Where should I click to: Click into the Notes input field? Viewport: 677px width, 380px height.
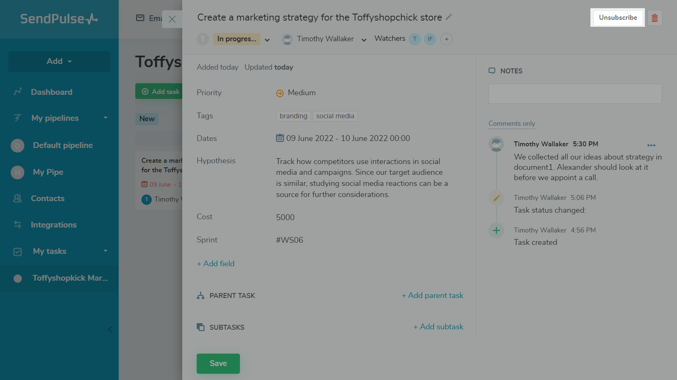pyautogui.click(x=575, y=94)
